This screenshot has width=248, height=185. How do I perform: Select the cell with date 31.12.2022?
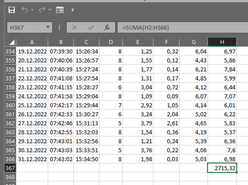[x=32, y=159]
